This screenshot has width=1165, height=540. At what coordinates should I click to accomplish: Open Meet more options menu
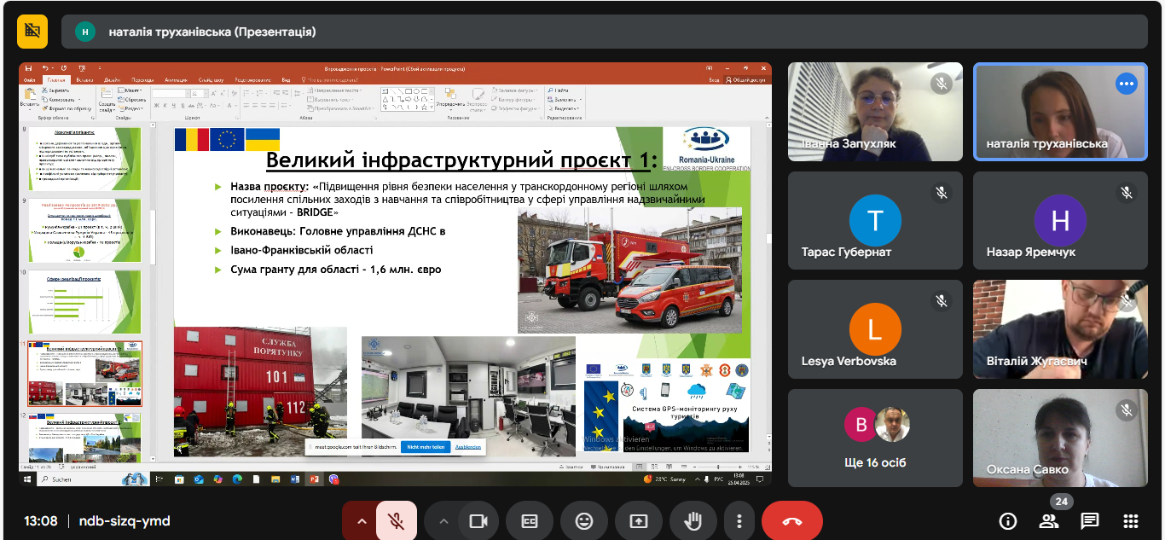[739, 521]
